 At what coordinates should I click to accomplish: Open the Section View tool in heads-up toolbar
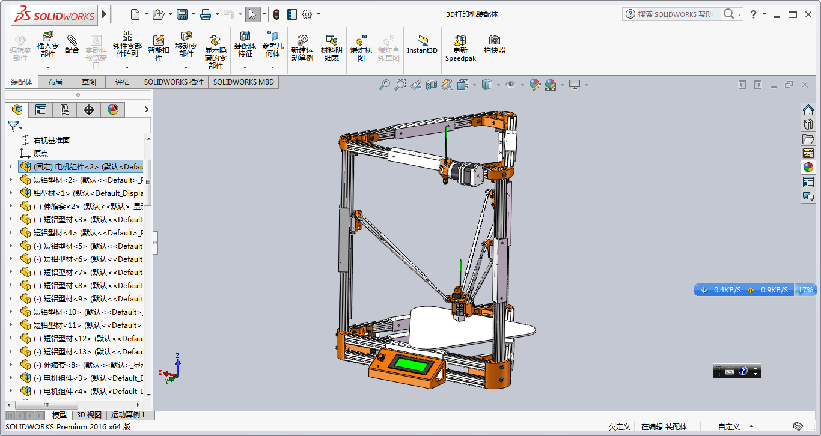coord(431,85)
